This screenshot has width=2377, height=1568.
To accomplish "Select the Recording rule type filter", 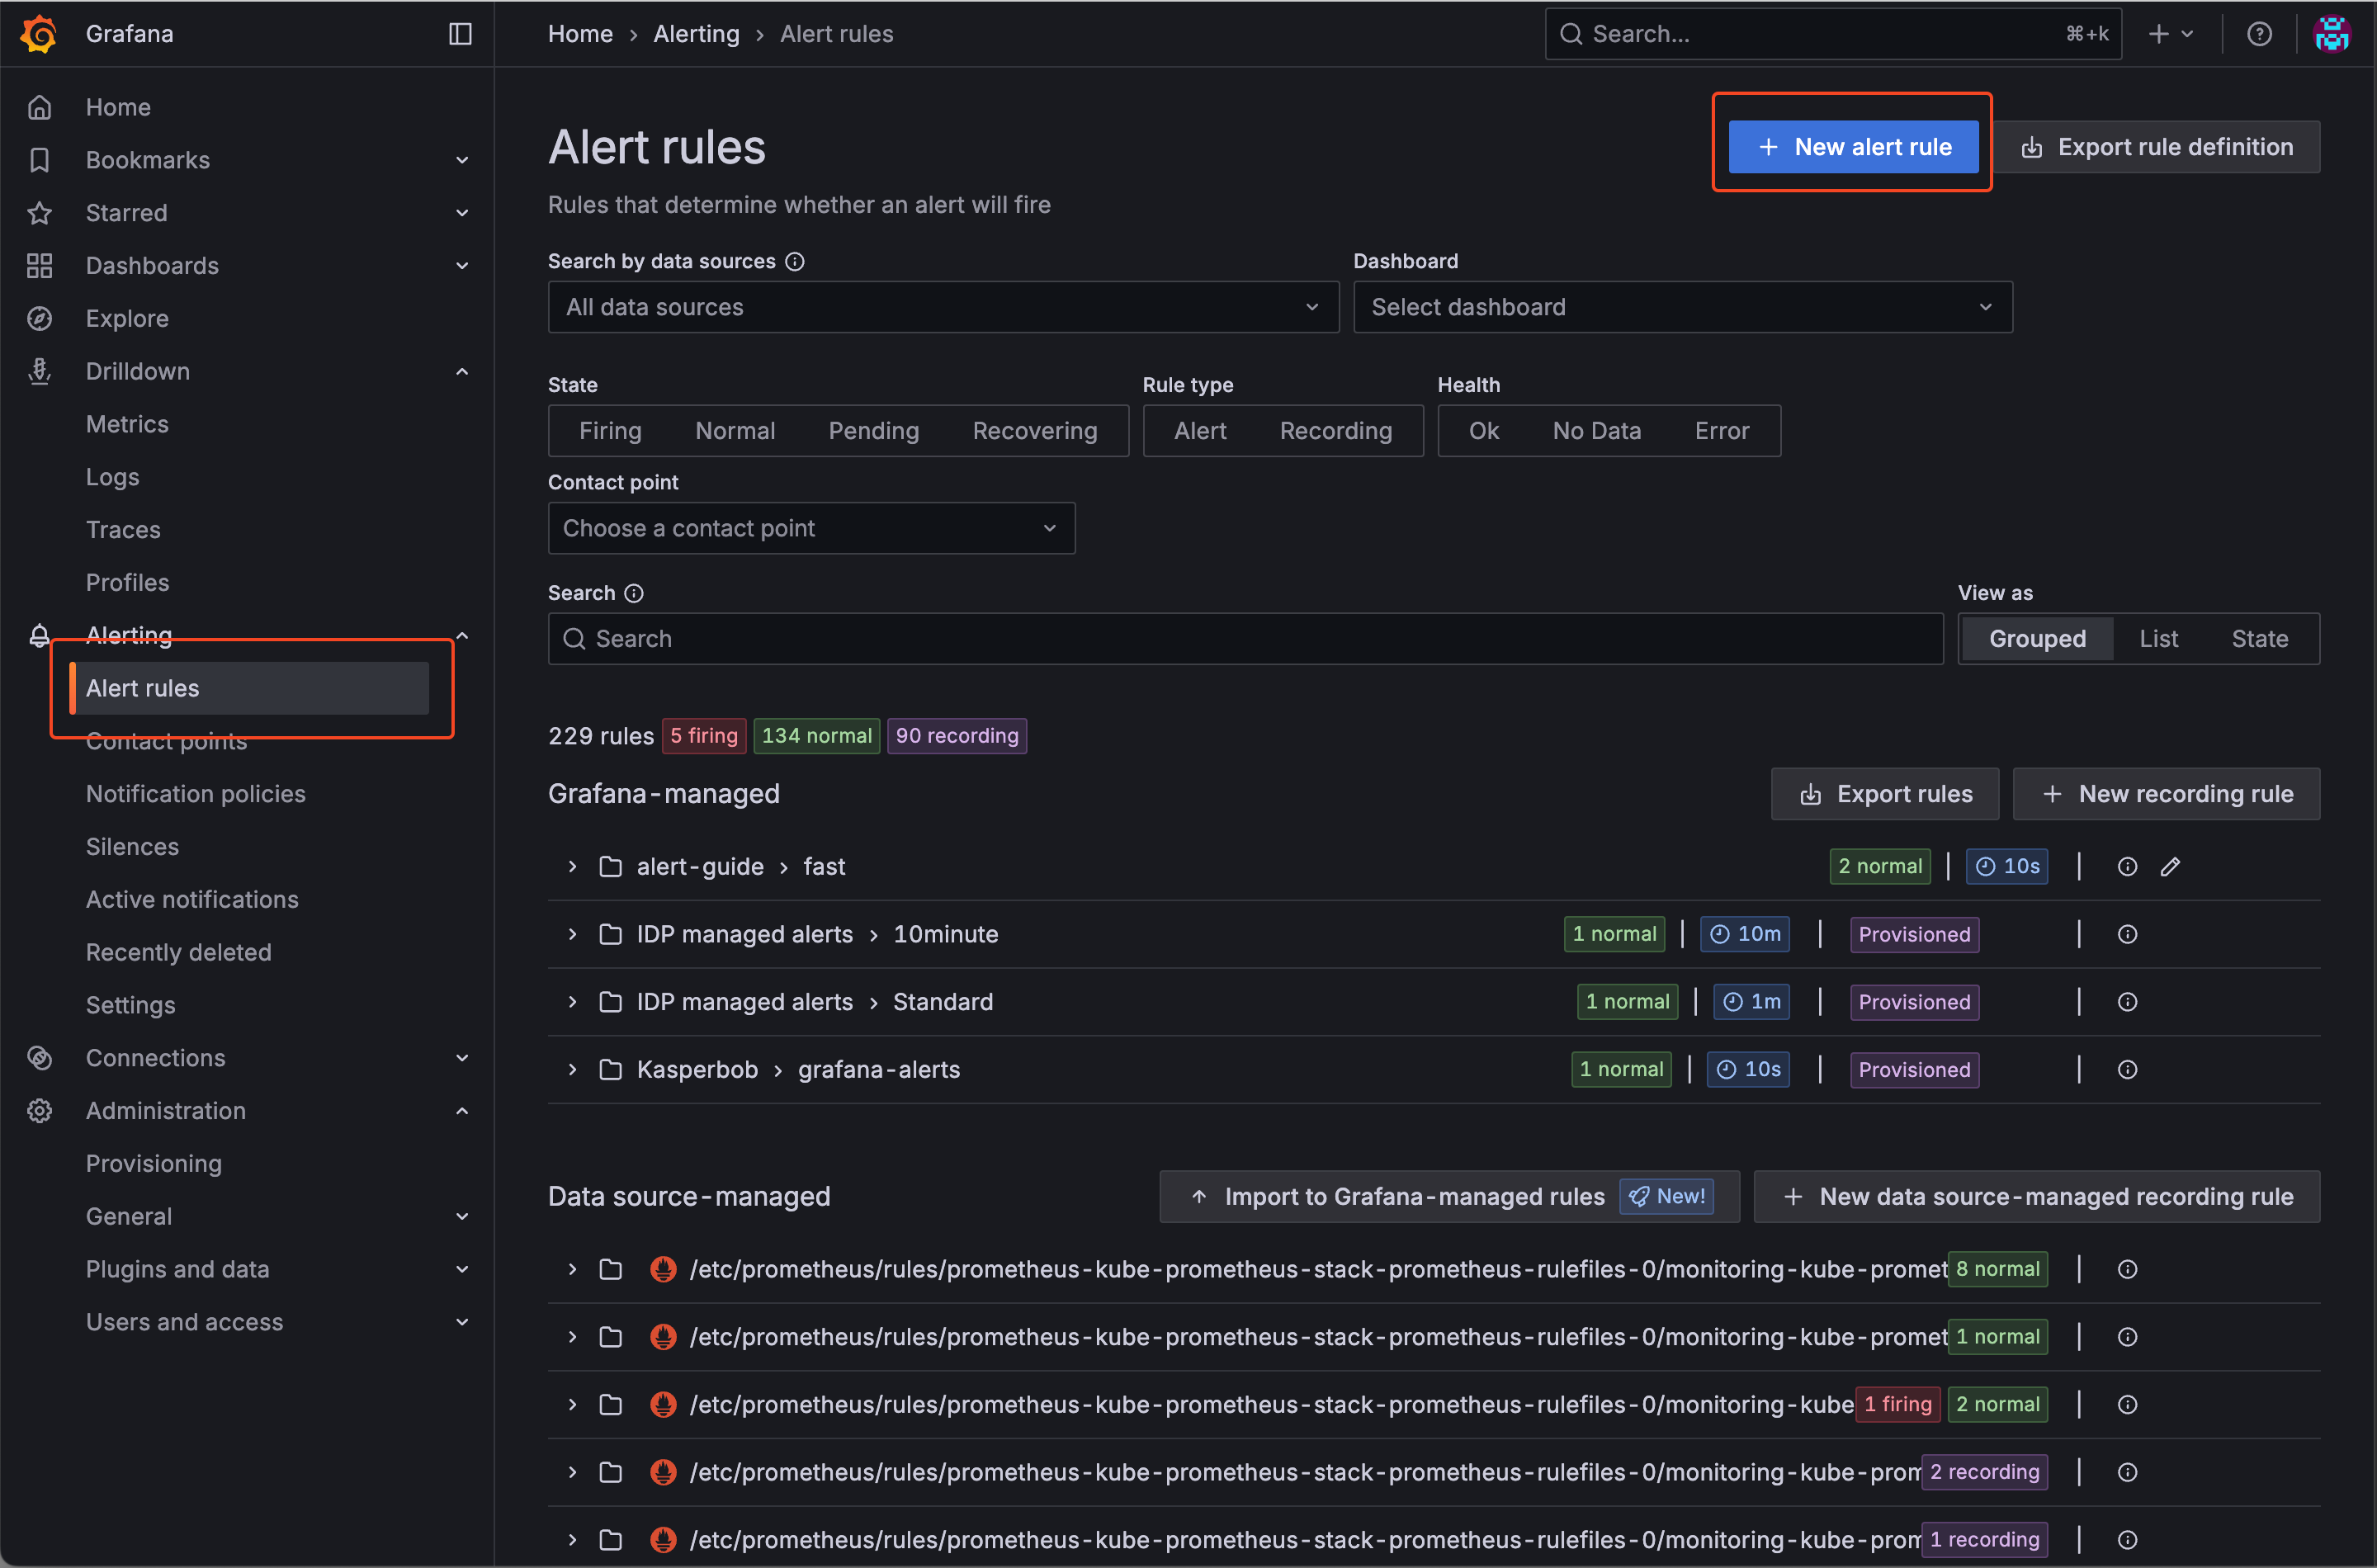I will click(x=1335, y=431).
